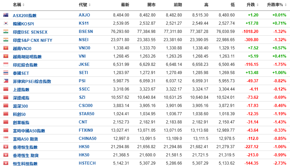Click the Vietnam flag next to 越南VN30
The height and width of the screenshot is (167, 290).
[6, 48]
